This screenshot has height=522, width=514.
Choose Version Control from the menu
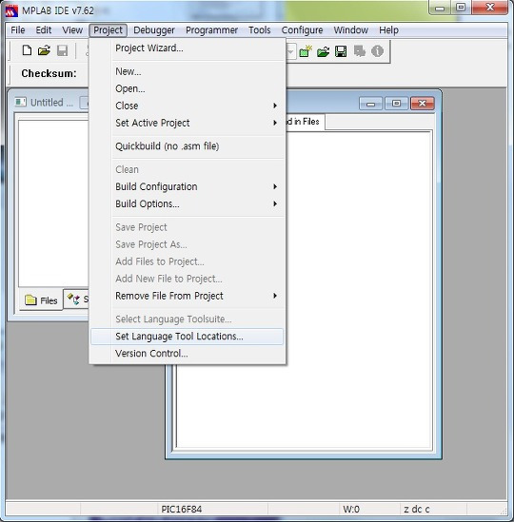point(188,353)
